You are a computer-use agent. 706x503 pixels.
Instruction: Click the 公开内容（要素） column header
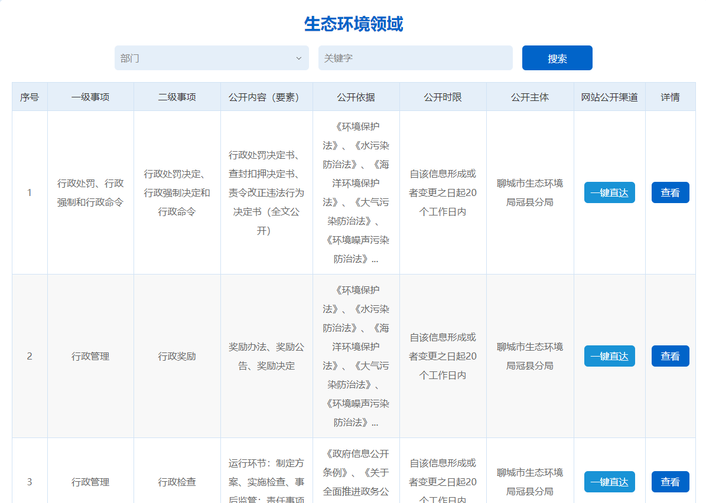266,97
